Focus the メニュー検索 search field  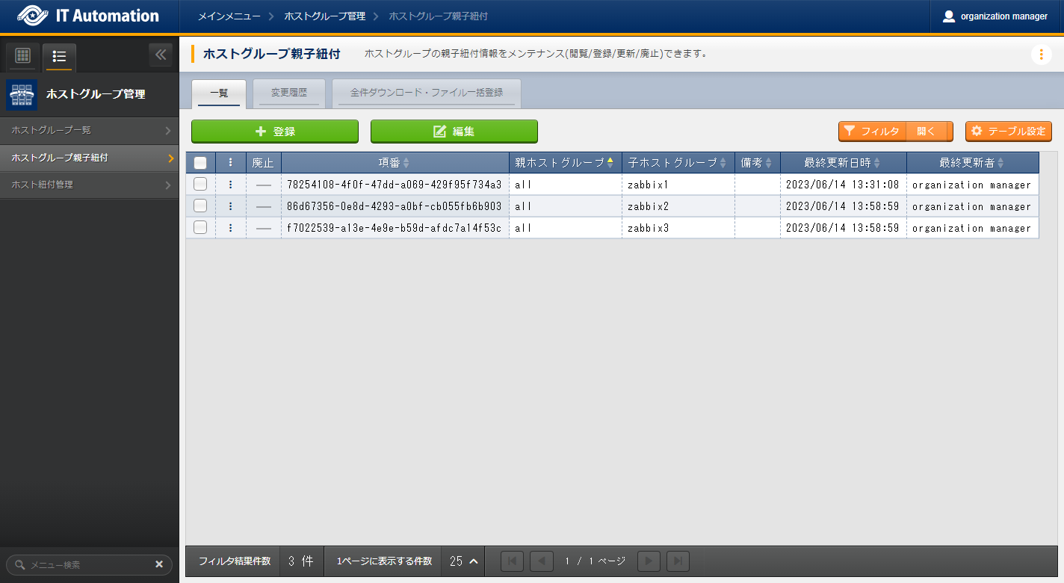(x=86, y=565)
